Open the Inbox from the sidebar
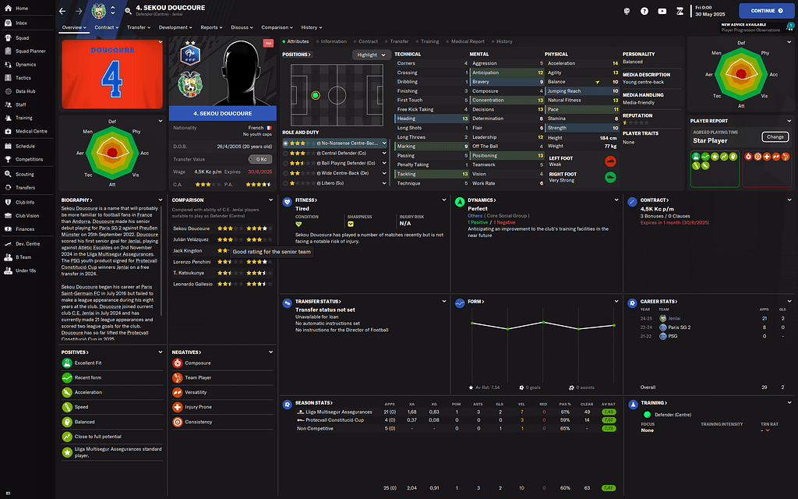Viewport: 798px width, 499px height. click(20, 23)
